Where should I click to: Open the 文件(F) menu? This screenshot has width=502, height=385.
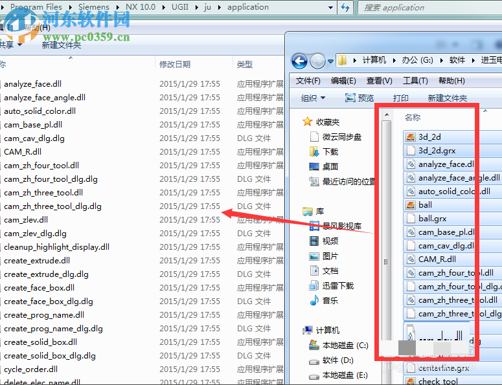(308, 81)
